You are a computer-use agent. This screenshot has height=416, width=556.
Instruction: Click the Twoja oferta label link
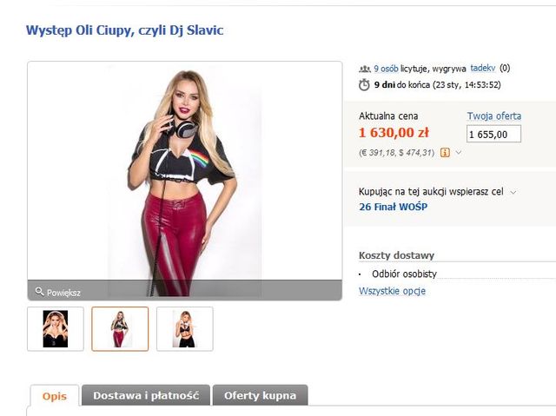click(493, 116)
